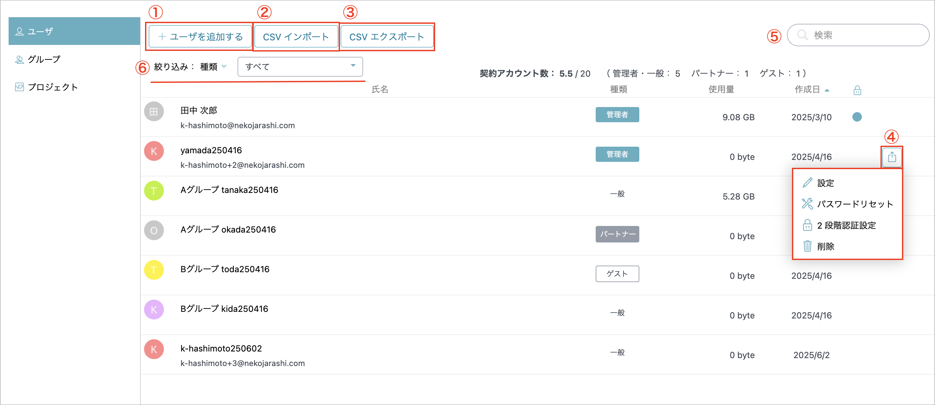Click the 一般 type in the kida250416 row
This screenshot has height=405, width=935.
[617, 313]
